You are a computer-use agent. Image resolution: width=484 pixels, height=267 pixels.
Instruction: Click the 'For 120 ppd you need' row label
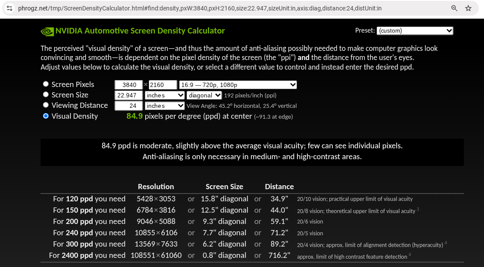click(x=89, y=199)
